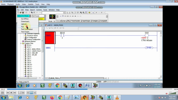Skip to next media in VLC
This screenshot has width=178, height=100.
(14, 92)
